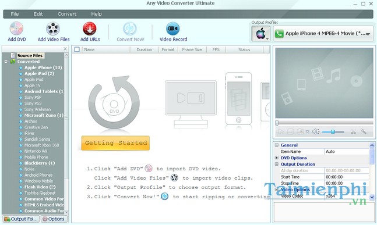Collapse the General properties section

point(277,145)
